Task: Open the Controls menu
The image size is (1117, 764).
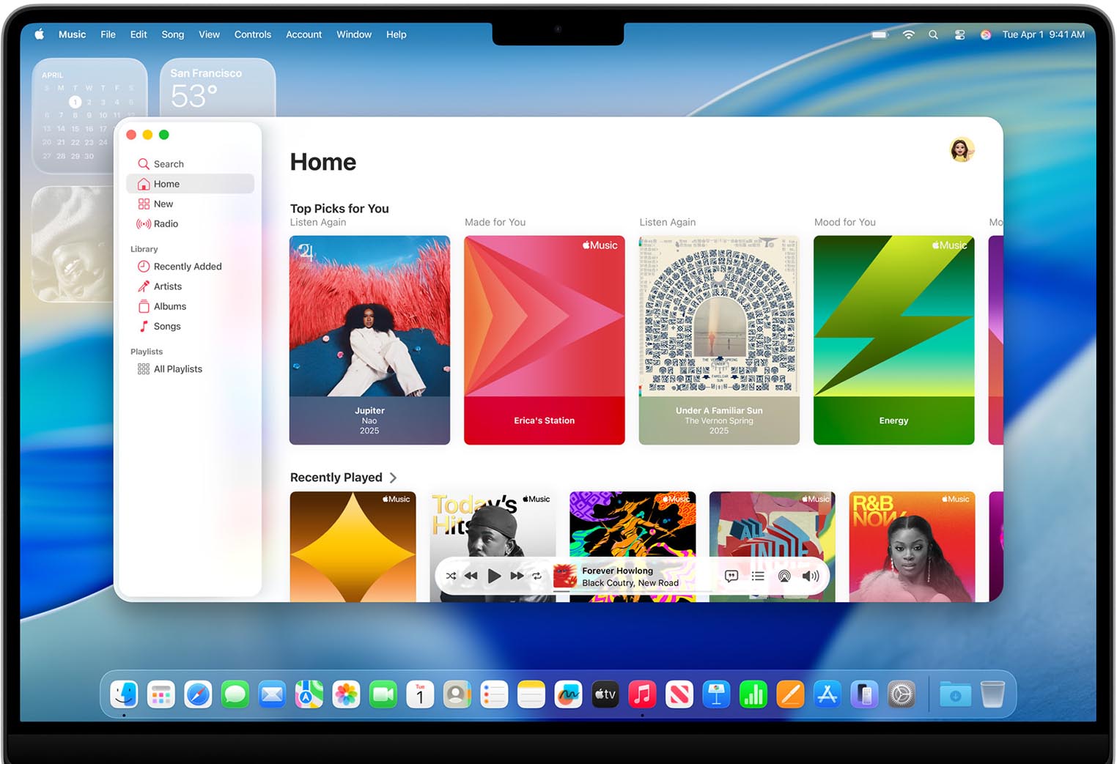Action: [x=253, y=34]
